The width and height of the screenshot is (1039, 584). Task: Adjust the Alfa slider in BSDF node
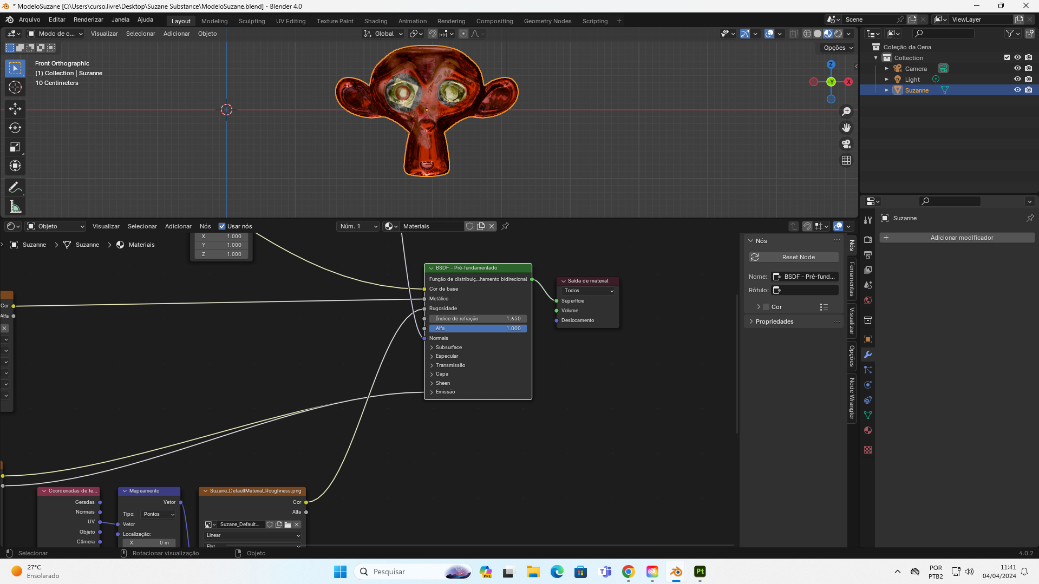coord(478,329)
